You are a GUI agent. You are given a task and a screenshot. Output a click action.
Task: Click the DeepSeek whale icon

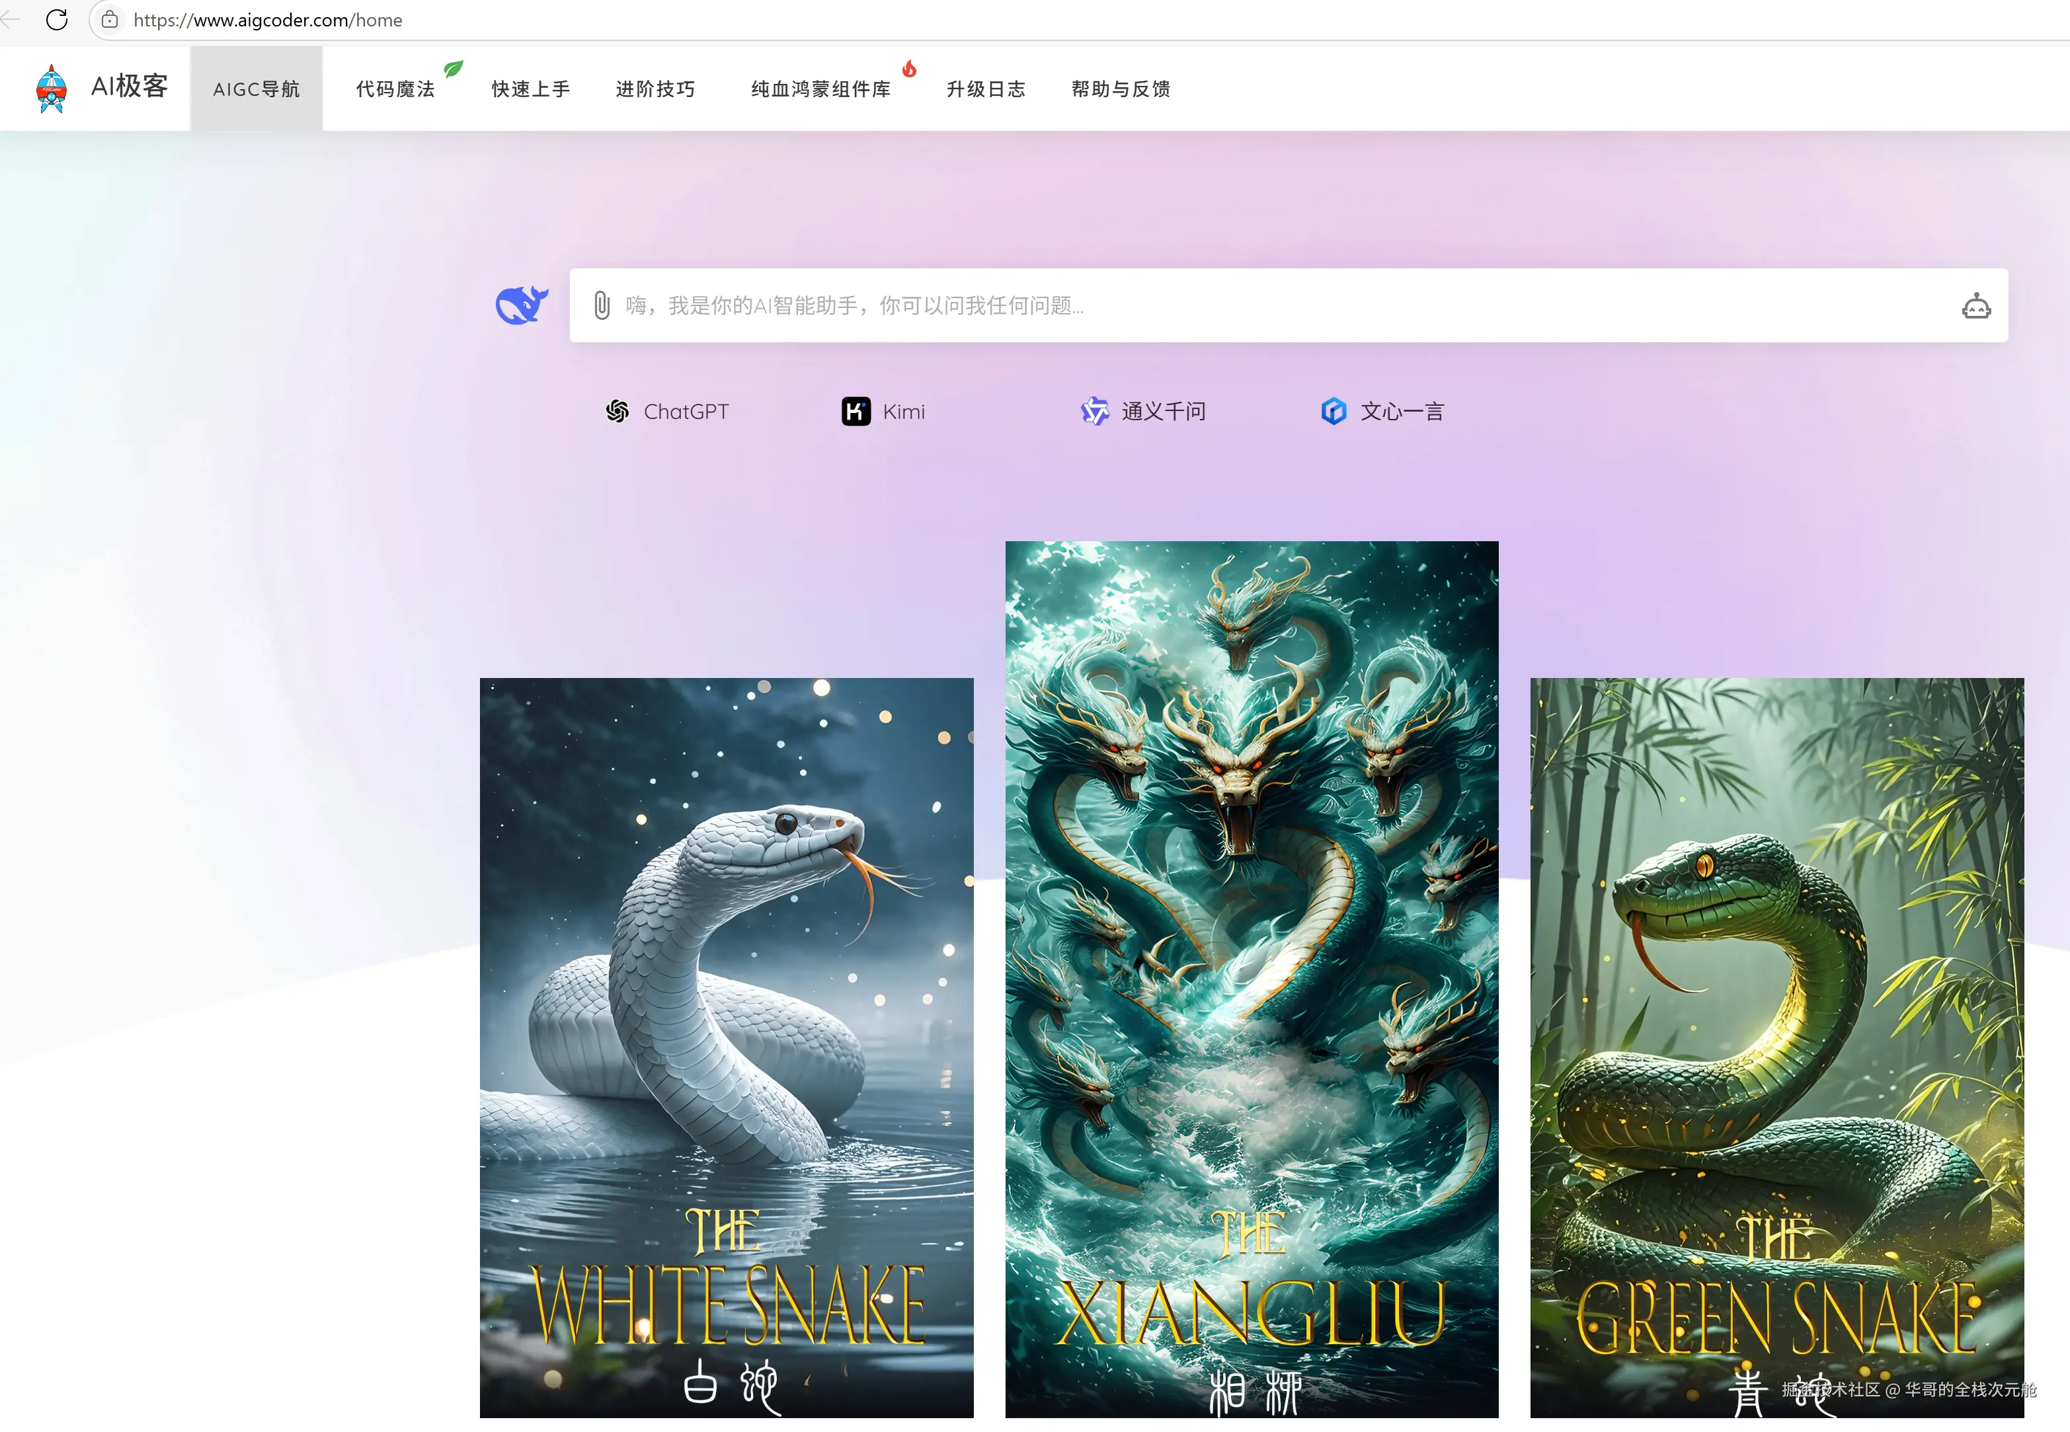click(x=522, y=305)
